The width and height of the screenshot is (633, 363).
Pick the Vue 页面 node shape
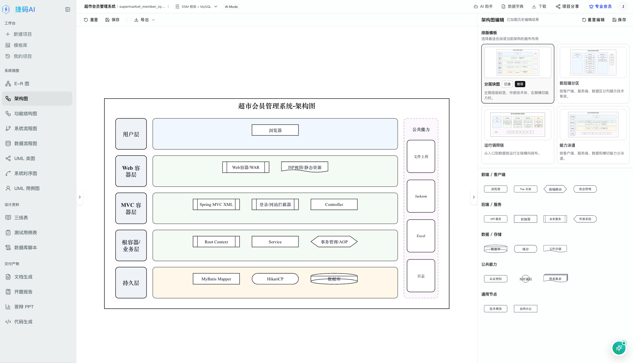tap(526, 189)
